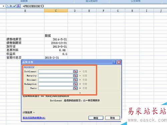Select column F header
167x125 pixels.
coord(104,11)
